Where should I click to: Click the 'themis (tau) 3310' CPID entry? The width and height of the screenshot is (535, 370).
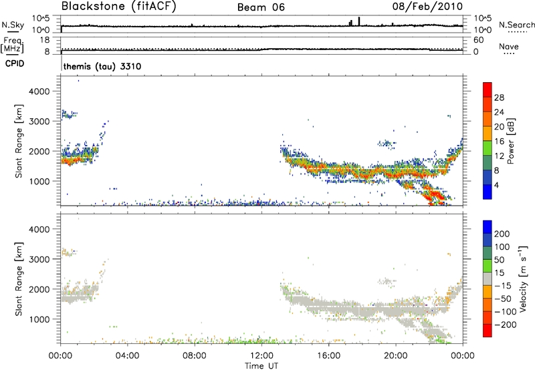click(x=102, y=66)
